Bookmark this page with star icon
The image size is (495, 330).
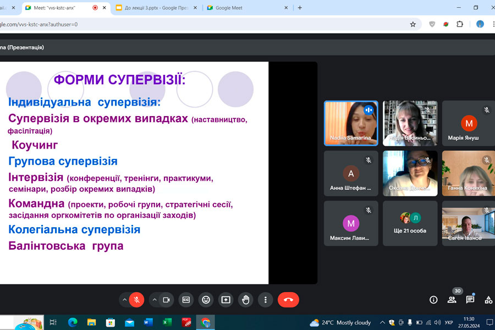[x=413, y=24]
